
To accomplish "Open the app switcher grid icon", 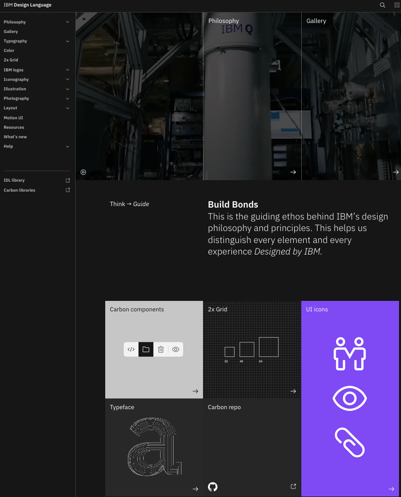I will (397, 5).
